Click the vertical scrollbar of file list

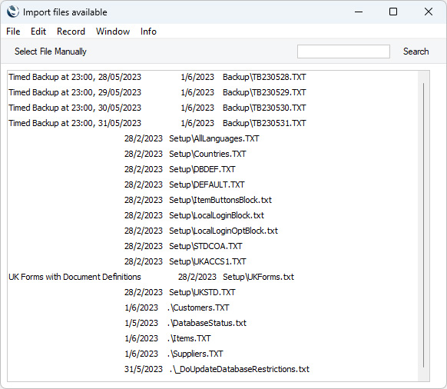coord(424,225)
